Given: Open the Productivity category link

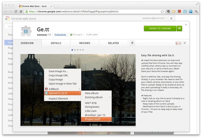Looking at the screenshot, I should coord(60,34).
